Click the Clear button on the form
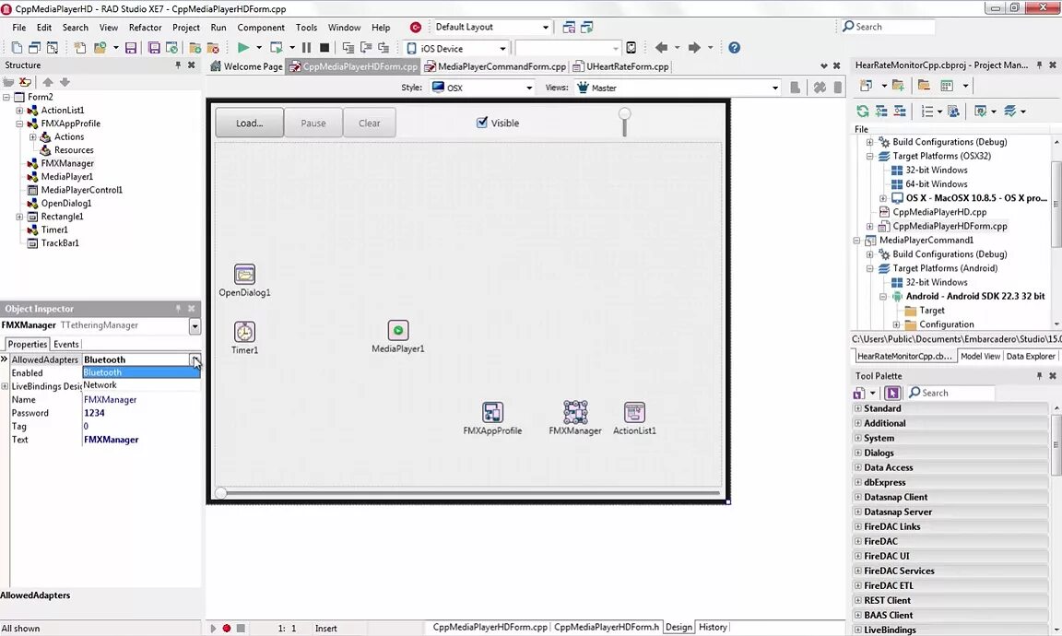1062x636 pixels. [x=369, y=123]
